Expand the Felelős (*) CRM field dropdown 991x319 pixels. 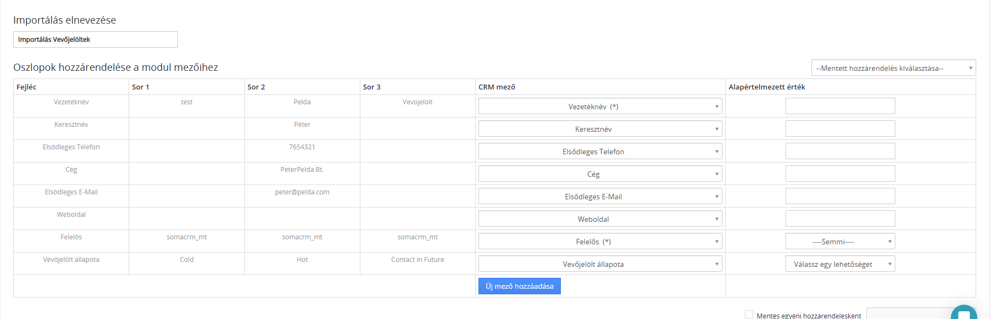click(x=600, y=241)
